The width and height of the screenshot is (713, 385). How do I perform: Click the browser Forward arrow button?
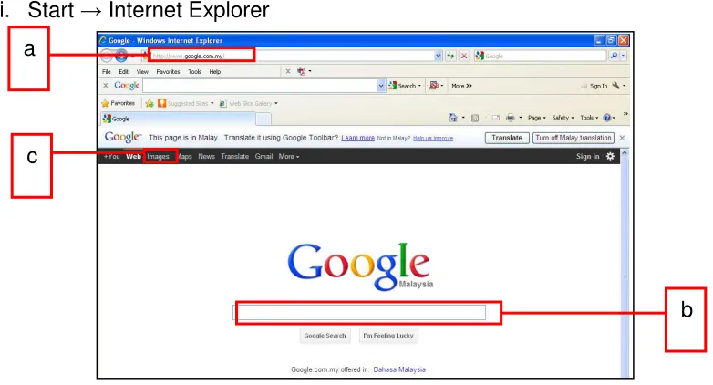[121, 56]
